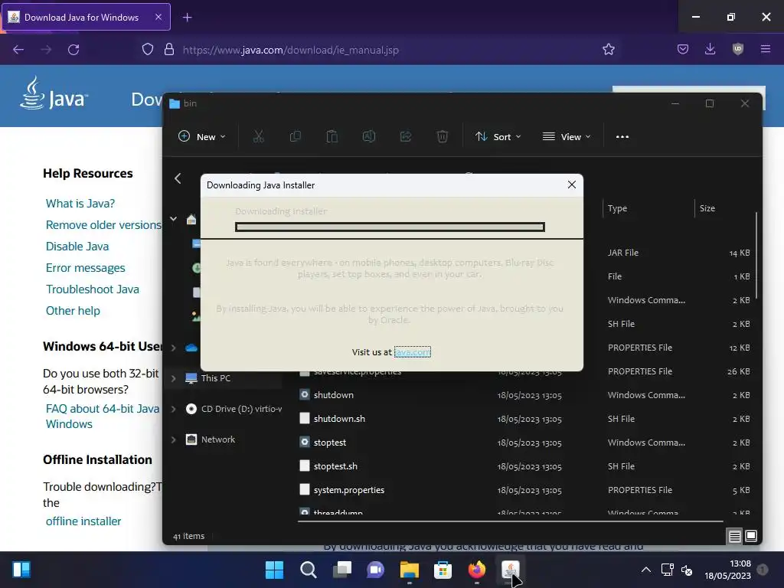Open the Troubleshoot Java link
Screen dimensions: 784x588
(x=93, y=289)
